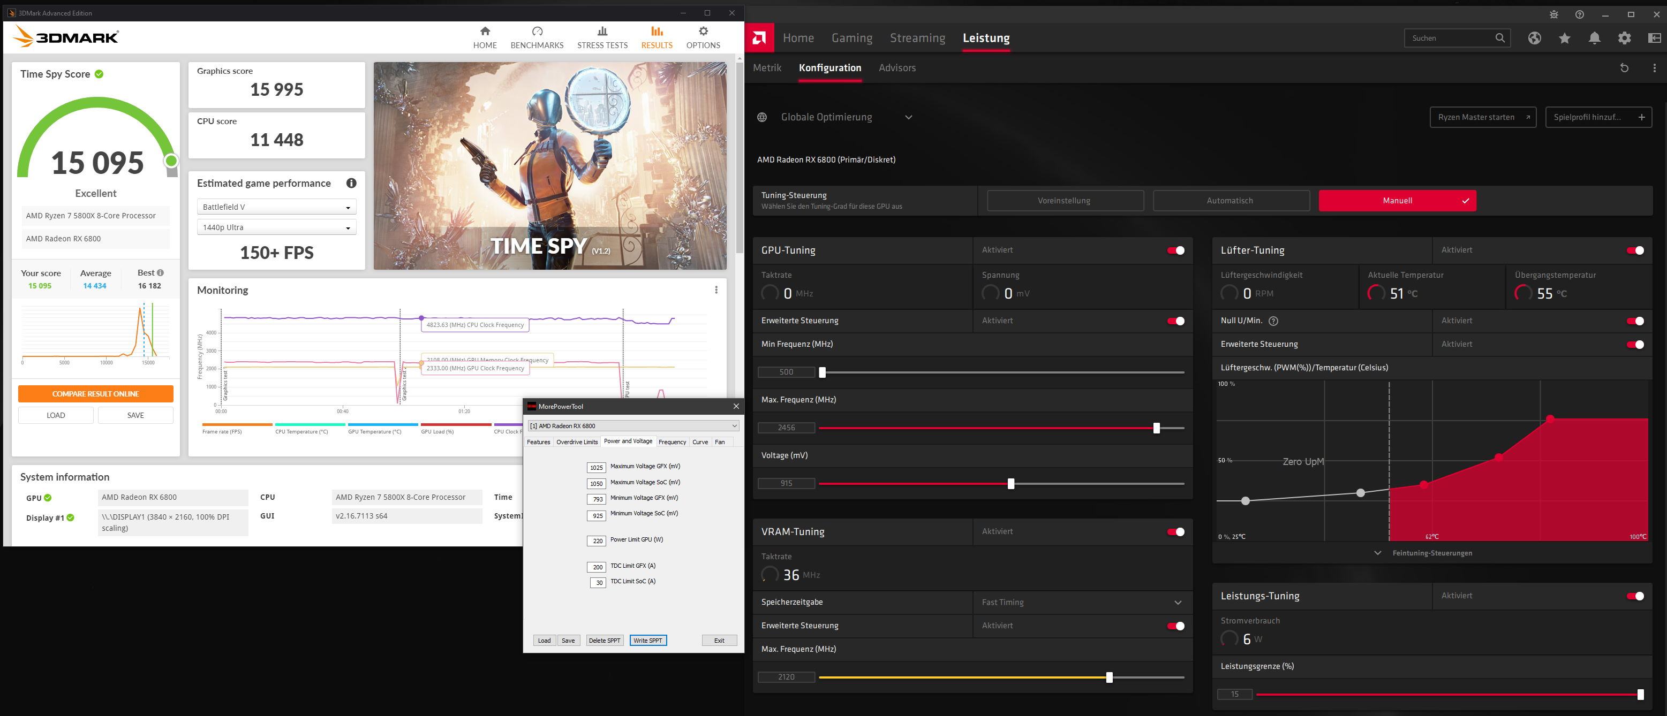Open the three-dot menu beside reset icon
The width and height of the screenshot is (1667, 716).
click(1654, 67)
